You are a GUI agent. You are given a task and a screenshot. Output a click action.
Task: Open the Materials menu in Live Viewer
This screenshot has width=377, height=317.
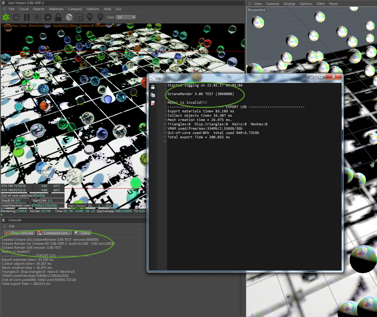pyautogui.click(x=56, y=9)
